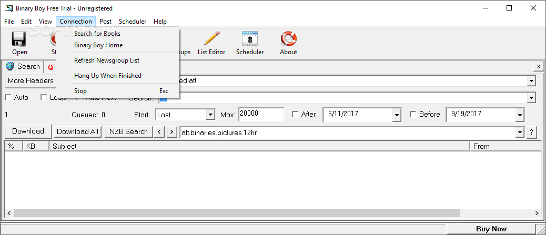
Task: Click the 6/11/2017 After date value
Action: 344,114
